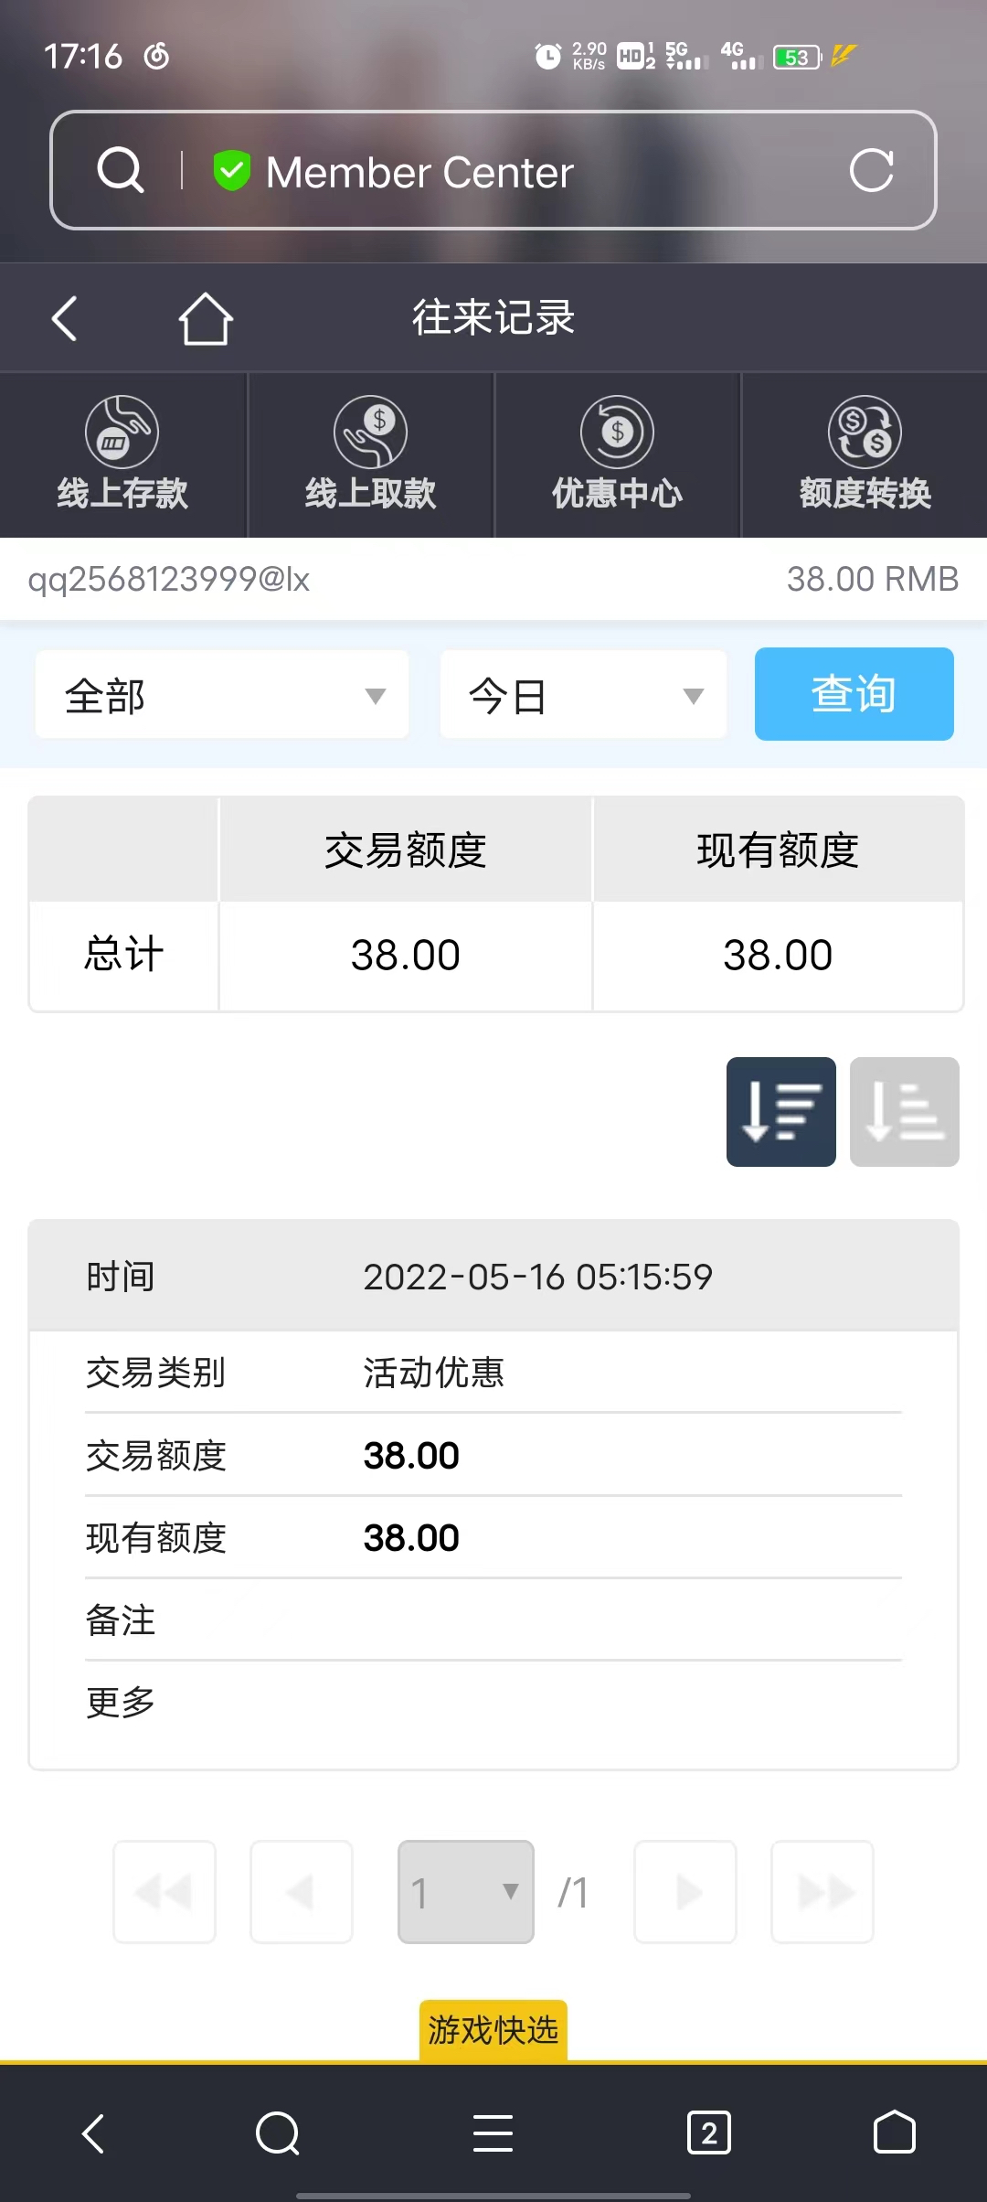Viewport: 987px width, 2202px height.
Task: Open 线上存款 online deposit
Action: pos(122,454)
